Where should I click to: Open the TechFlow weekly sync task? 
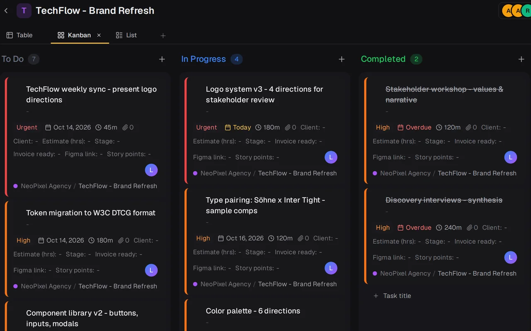coord(91,94)
